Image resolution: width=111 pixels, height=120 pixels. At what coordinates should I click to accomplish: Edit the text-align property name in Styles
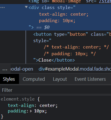[21, 105]
